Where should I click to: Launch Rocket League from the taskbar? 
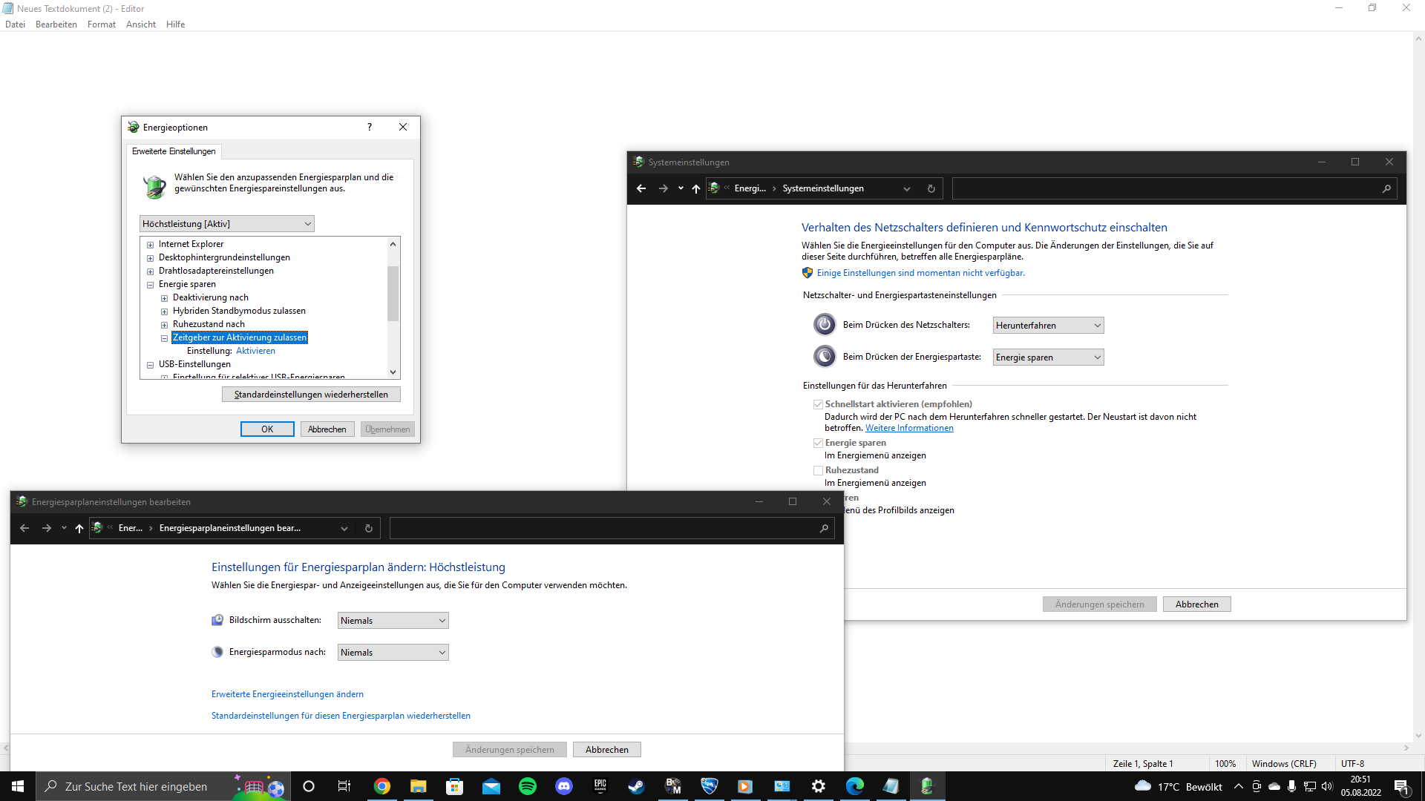(x=710, y=786)
